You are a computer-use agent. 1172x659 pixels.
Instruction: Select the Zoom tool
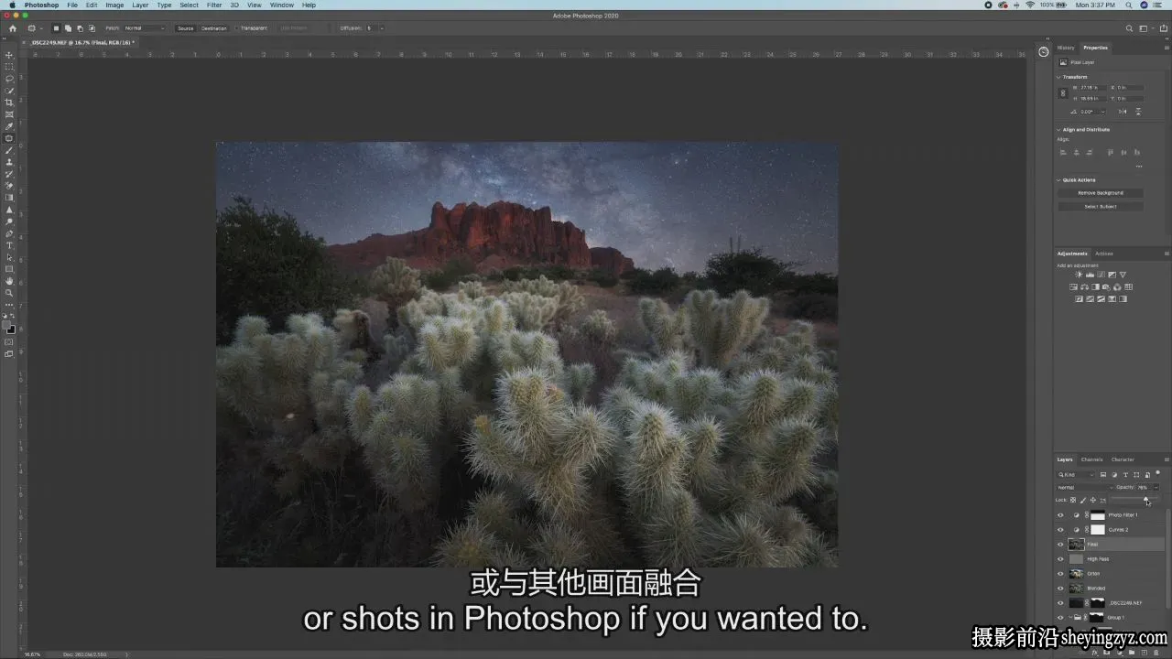coord(9,293)
